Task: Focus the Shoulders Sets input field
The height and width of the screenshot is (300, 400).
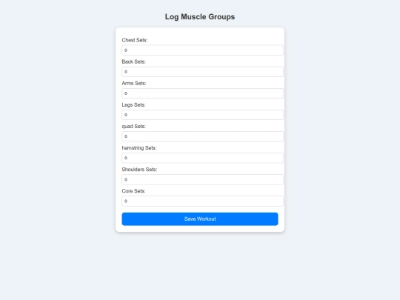Action: pyautogui.click(x=202, y=179)
